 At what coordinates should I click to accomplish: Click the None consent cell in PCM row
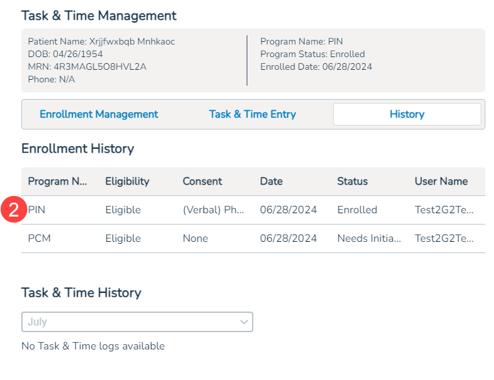[195, 238]
